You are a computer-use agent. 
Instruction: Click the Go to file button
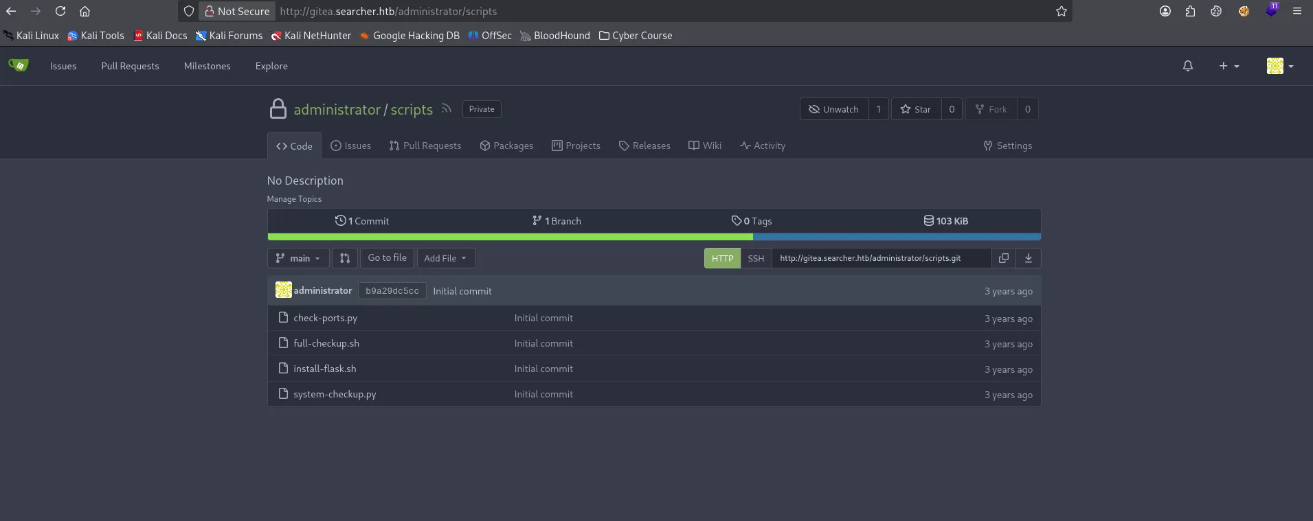387,257
